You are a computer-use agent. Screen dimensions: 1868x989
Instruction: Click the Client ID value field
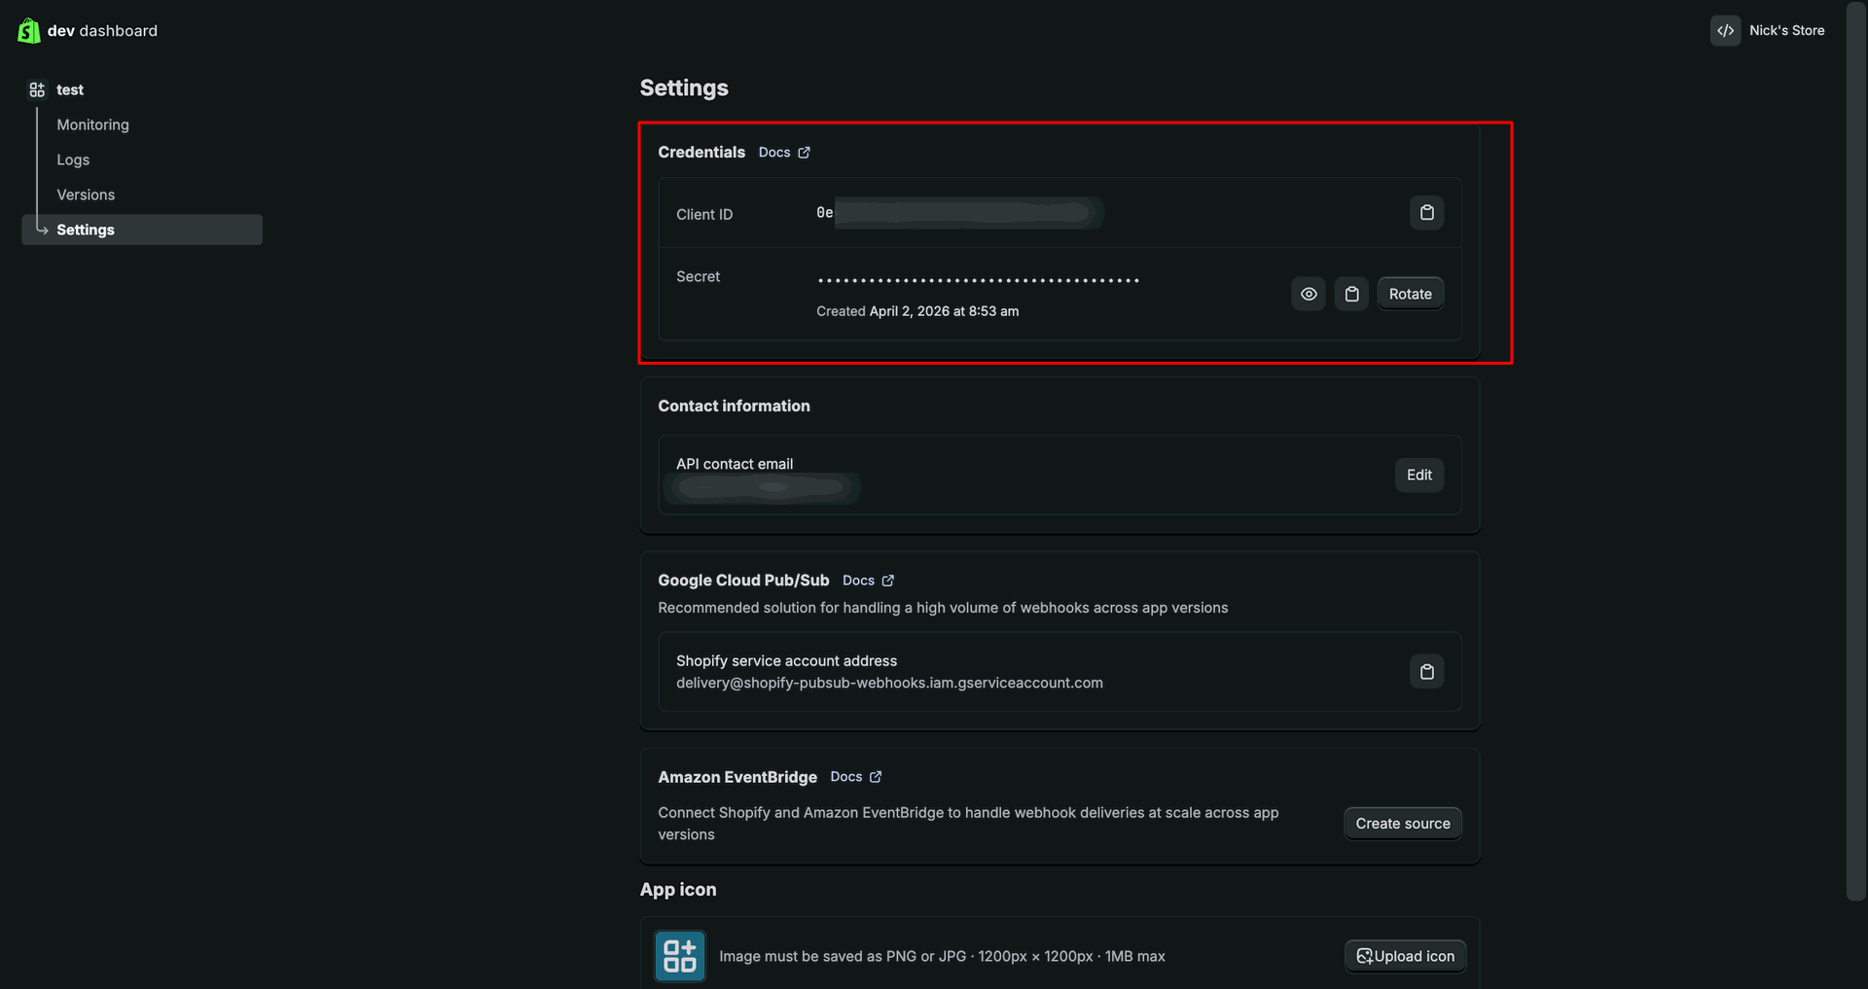point(959,213)
